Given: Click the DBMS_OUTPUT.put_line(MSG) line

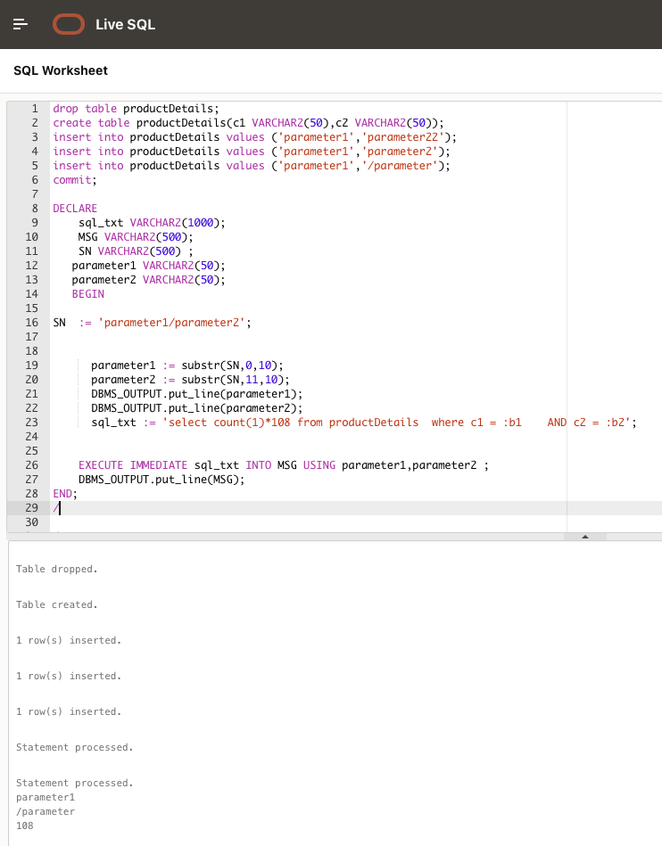Looking at the screenshot, I should pyautogui.click(x=161, y=480).
